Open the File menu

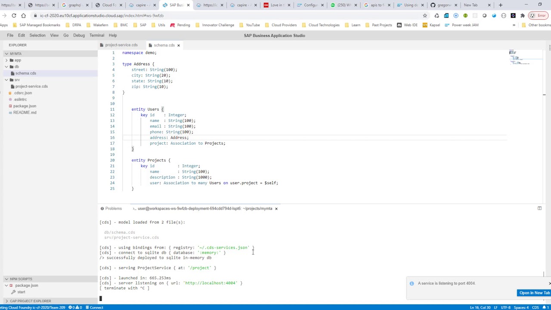pos(10,35)
